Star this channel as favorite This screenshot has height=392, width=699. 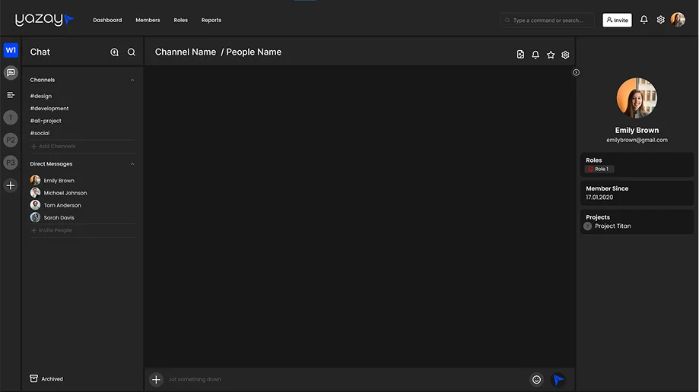click(x=551, y=55)
